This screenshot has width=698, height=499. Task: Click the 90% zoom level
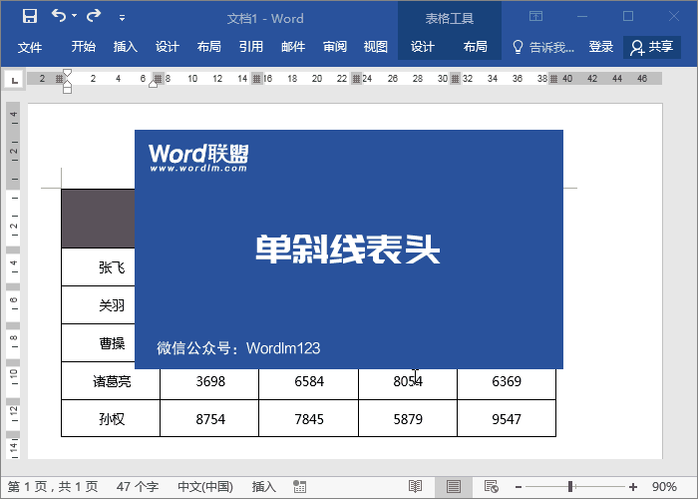coord(664,487)
